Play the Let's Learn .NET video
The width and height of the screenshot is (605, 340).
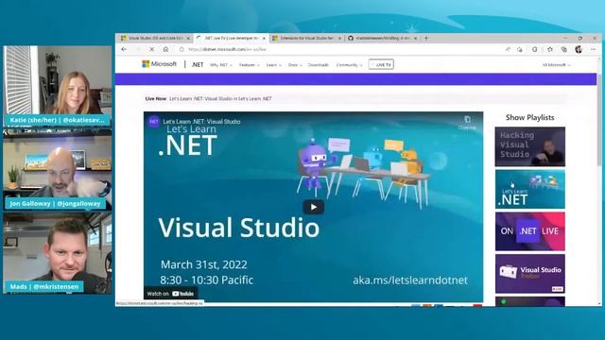pos(313,207)
